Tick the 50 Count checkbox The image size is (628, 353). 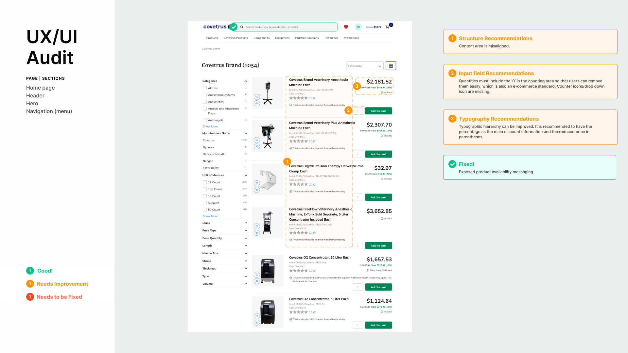pyautogui.click(x=205, y=210)
